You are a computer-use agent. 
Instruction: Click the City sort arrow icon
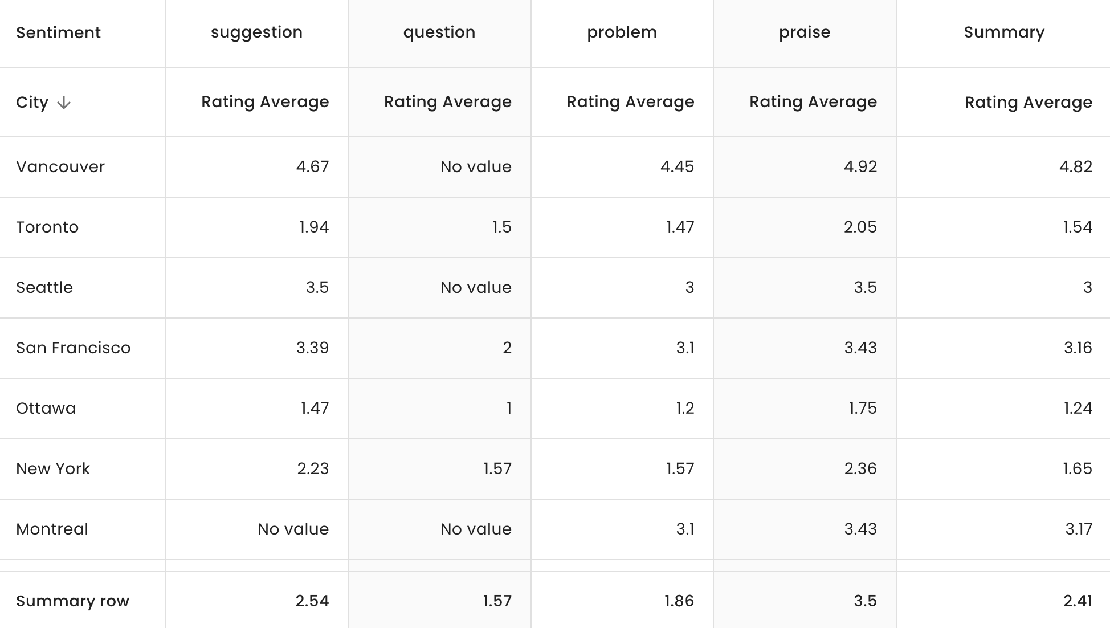(x=64, y=103)
